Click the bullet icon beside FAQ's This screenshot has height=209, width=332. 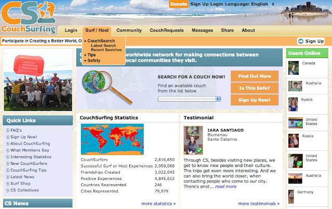point(8,130)
